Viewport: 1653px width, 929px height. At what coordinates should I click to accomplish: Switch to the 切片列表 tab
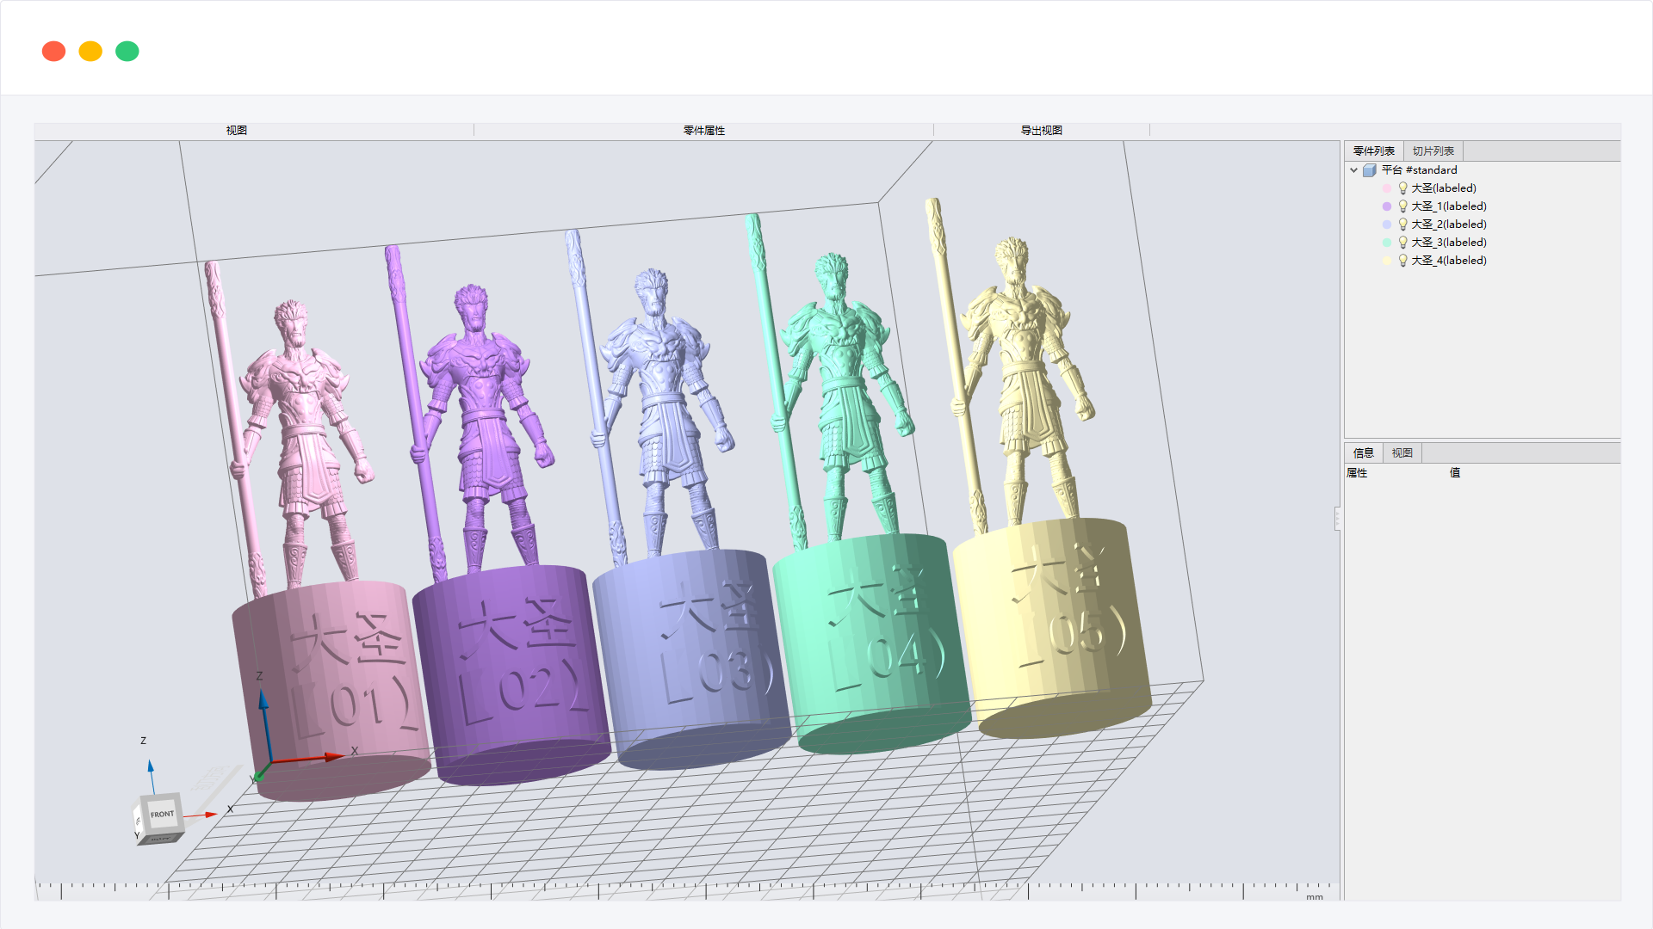[x=1433, y=151]
